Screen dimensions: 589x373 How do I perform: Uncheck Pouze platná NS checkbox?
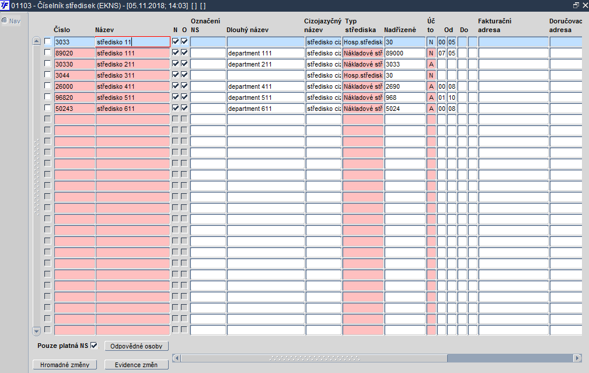(94, 345)
